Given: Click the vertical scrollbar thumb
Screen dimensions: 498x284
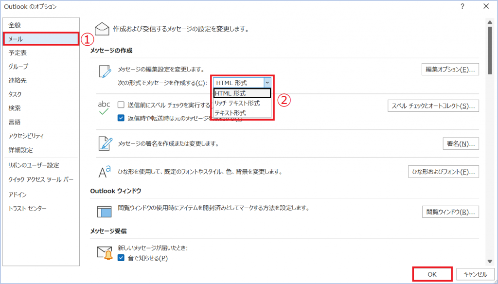Looking at the screenshot, I should 490,50.
